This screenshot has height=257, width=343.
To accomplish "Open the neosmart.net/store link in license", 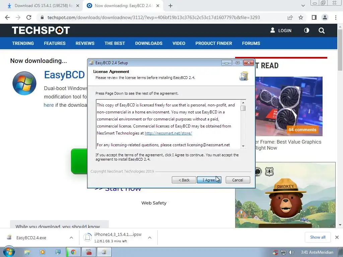I will coord(168,133).
